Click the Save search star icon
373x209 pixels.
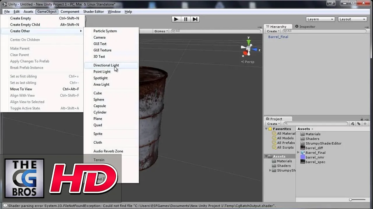coord(365,124)
